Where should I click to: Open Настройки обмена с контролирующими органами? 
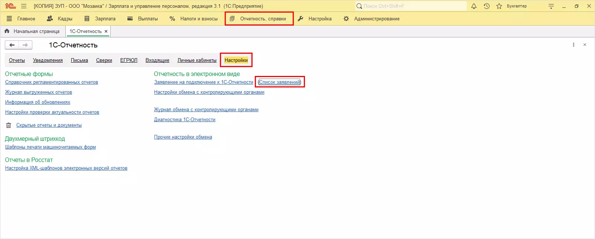tap(209, 92)
